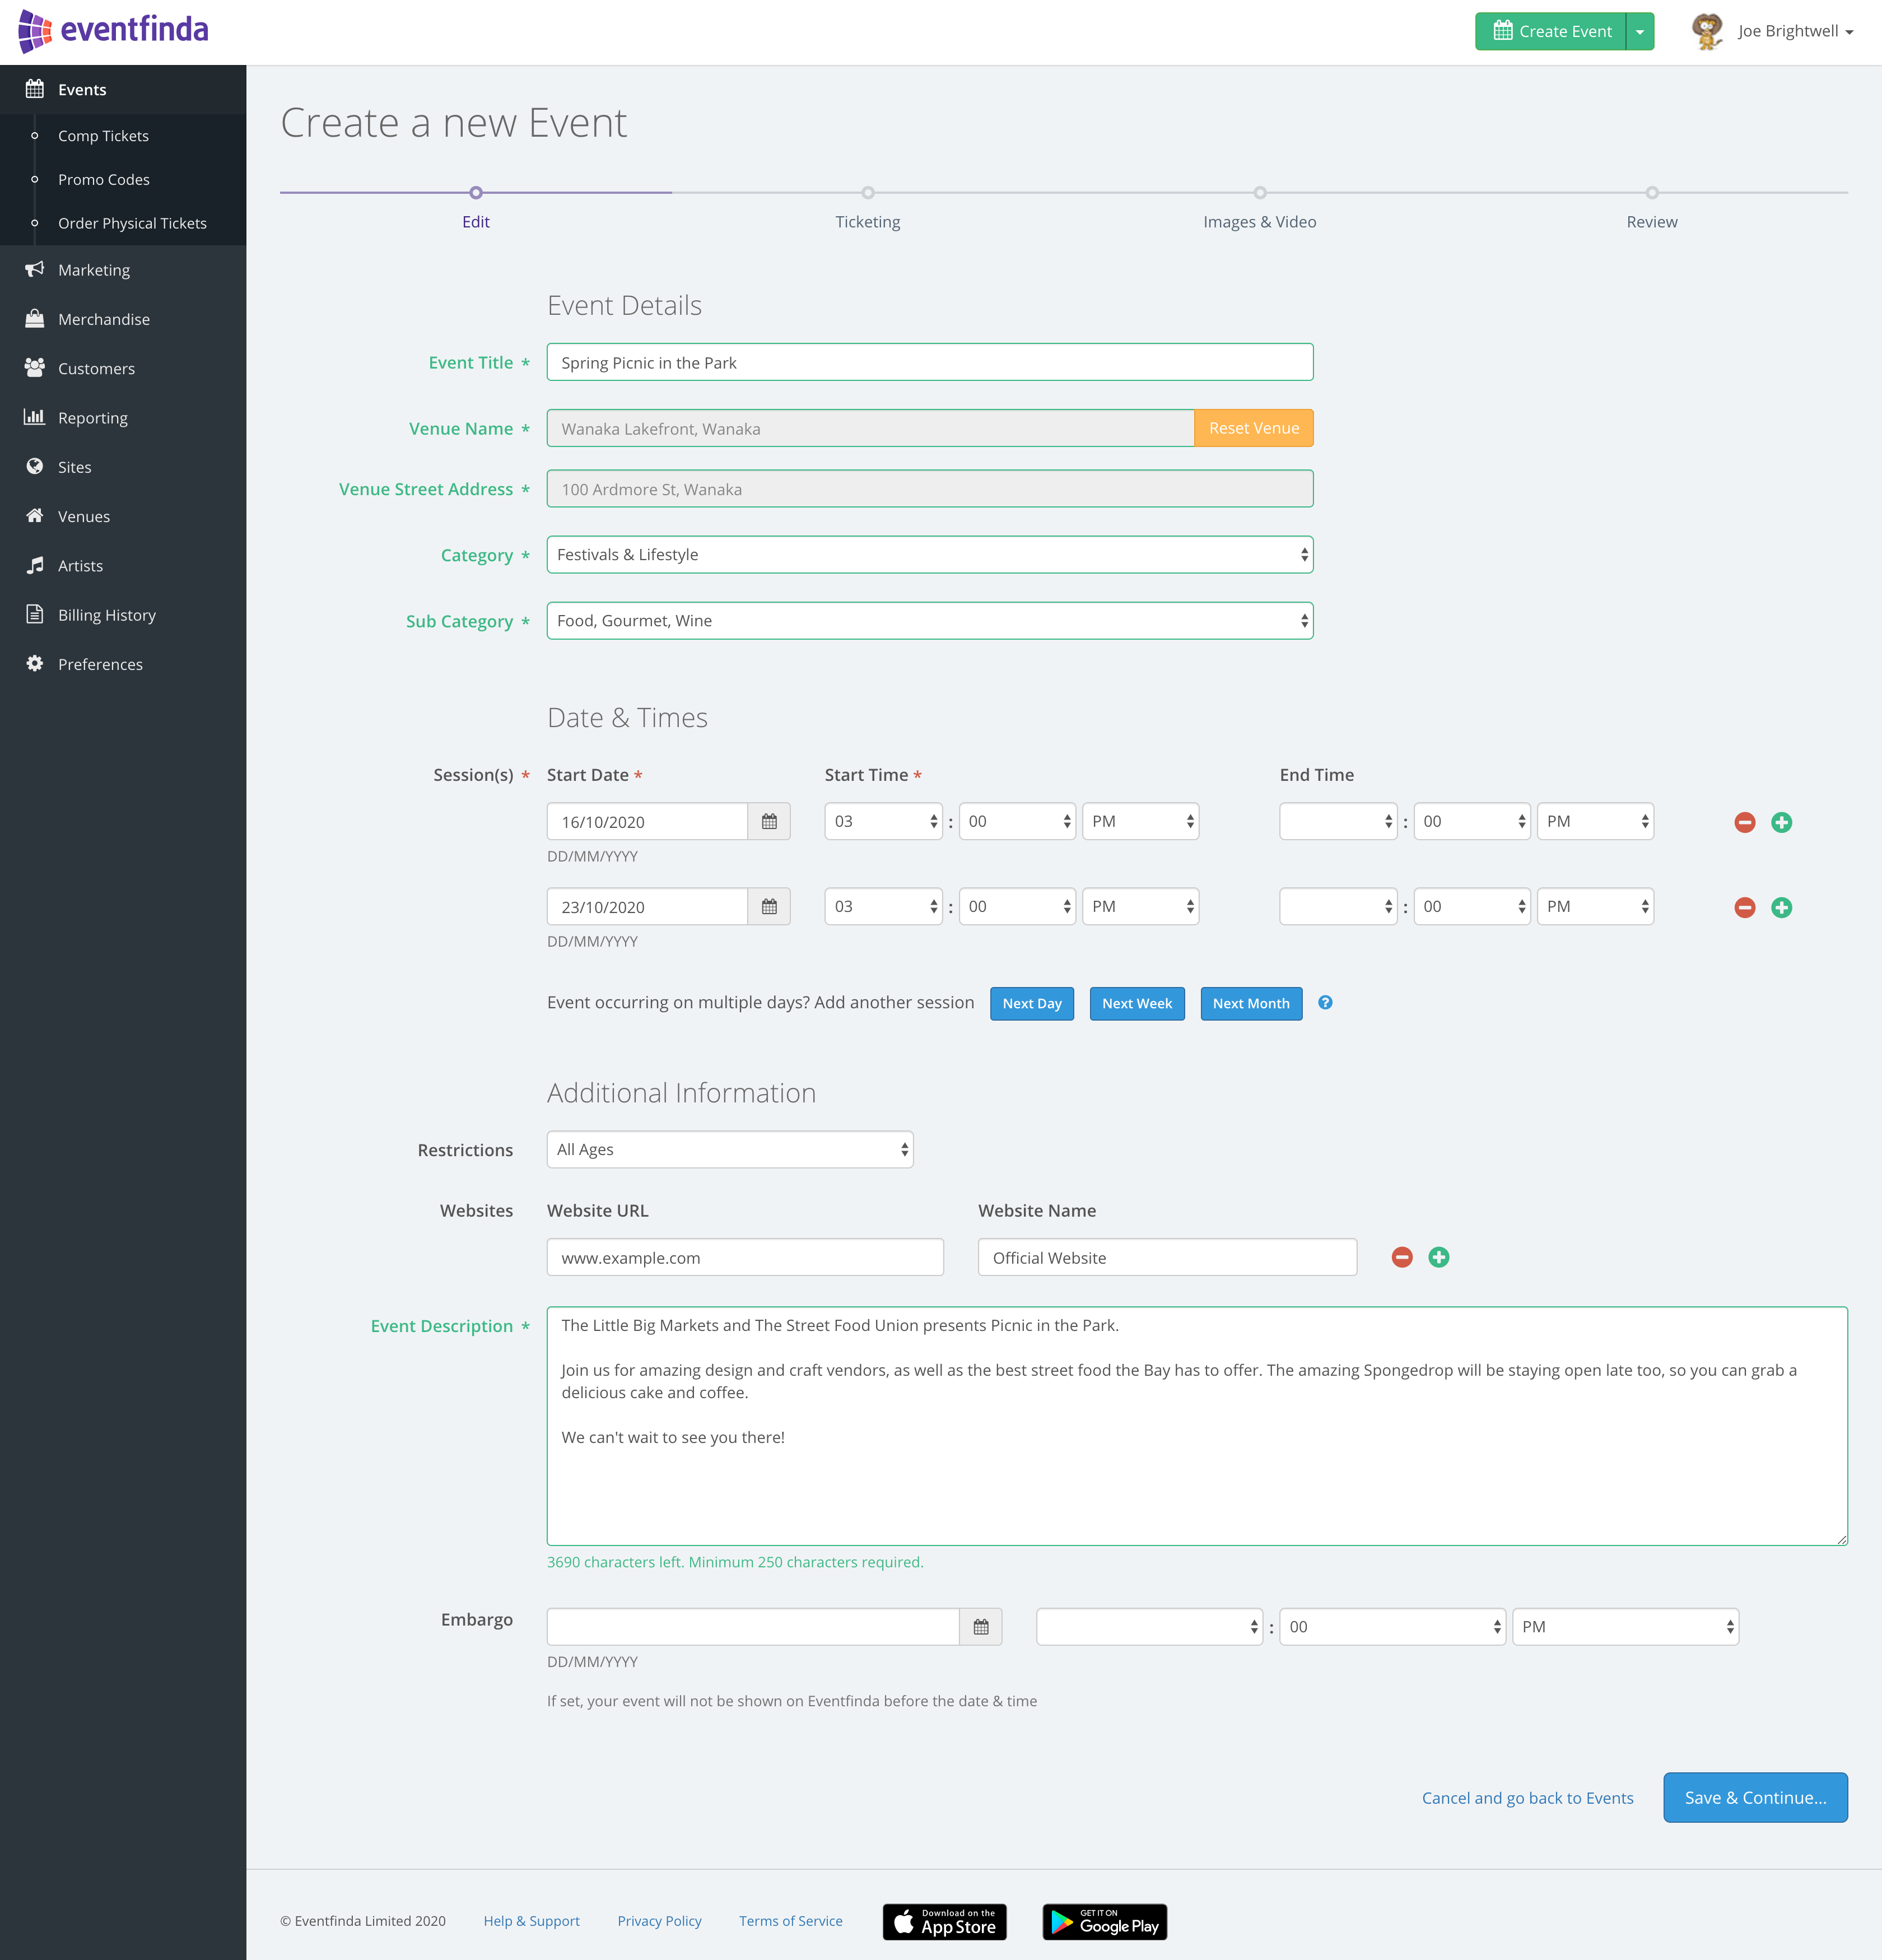Add a Next Day session
This screenshot has width=1882, height=1960.
point(1032,1004)
